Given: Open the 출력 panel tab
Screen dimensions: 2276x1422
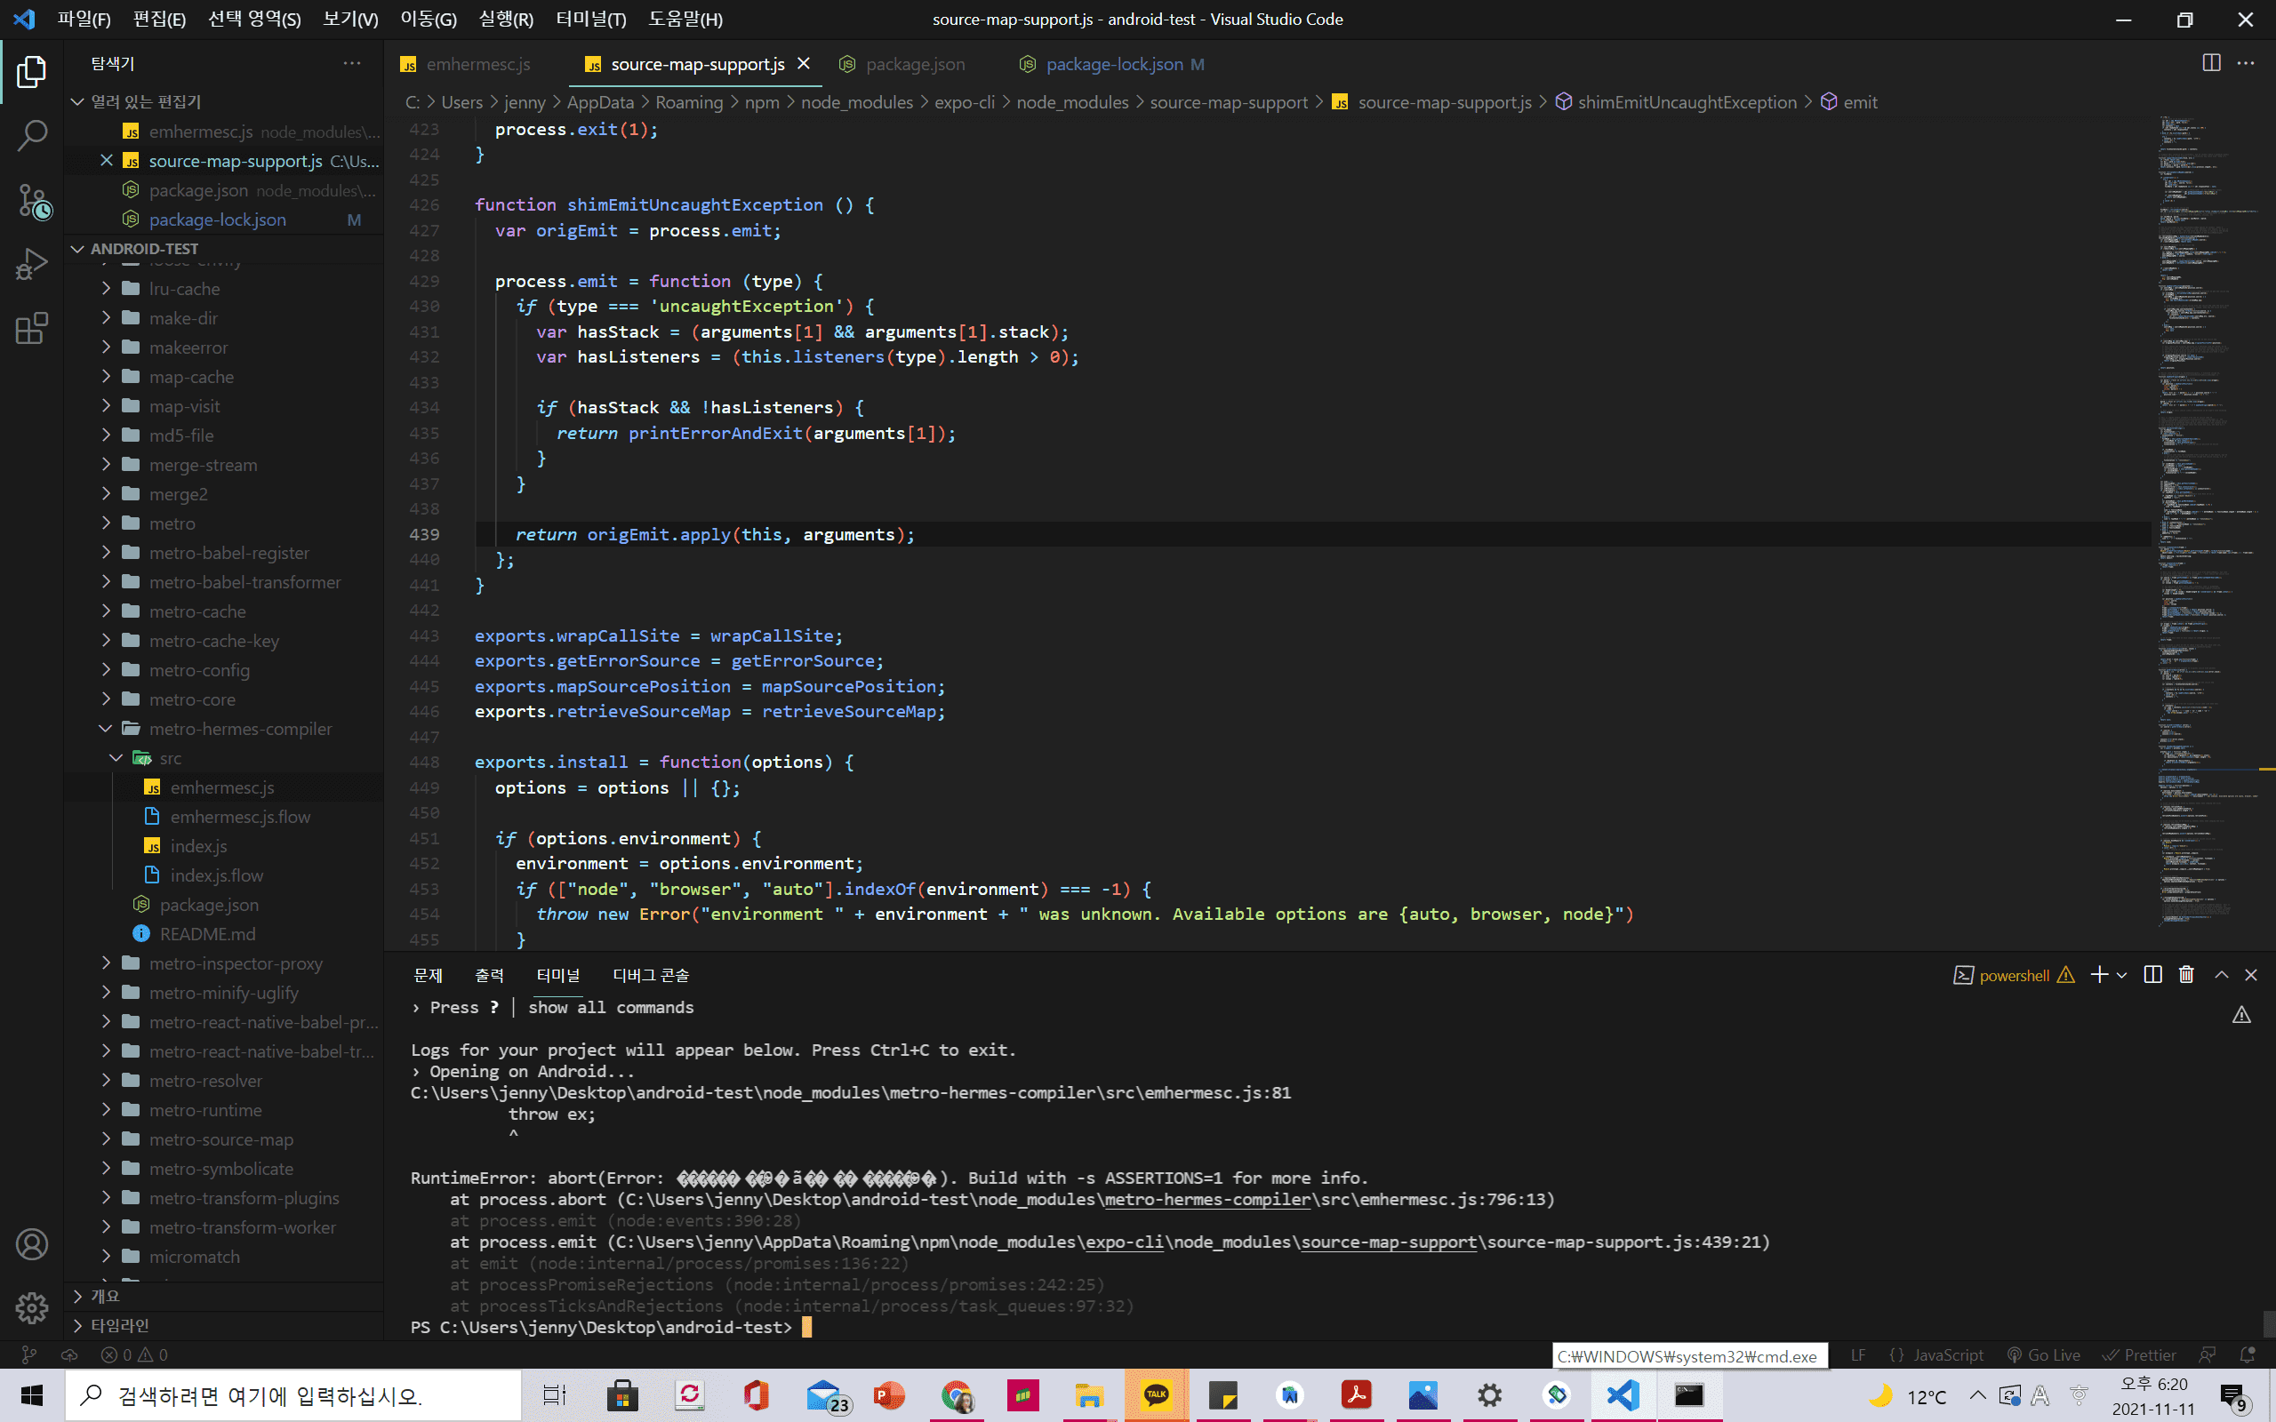Looking at the screenshot, I should [x=489, y=975].
